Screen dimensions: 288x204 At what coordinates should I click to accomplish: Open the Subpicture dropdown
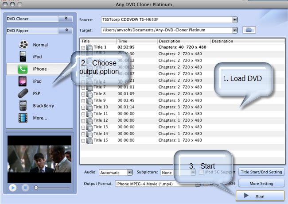(x=193, y=172)
